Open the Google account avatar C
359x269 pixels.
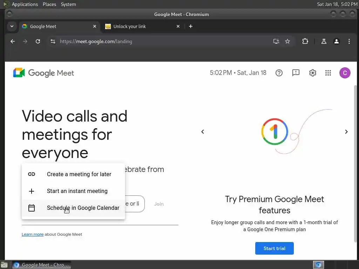click(x=345, y=73)
